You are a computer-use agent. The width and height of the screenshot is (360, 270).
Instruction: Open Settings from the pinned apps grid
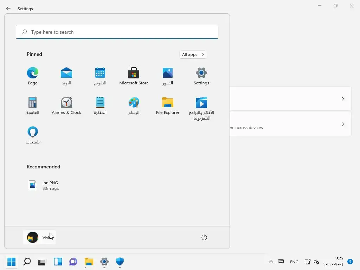point(201,76)
